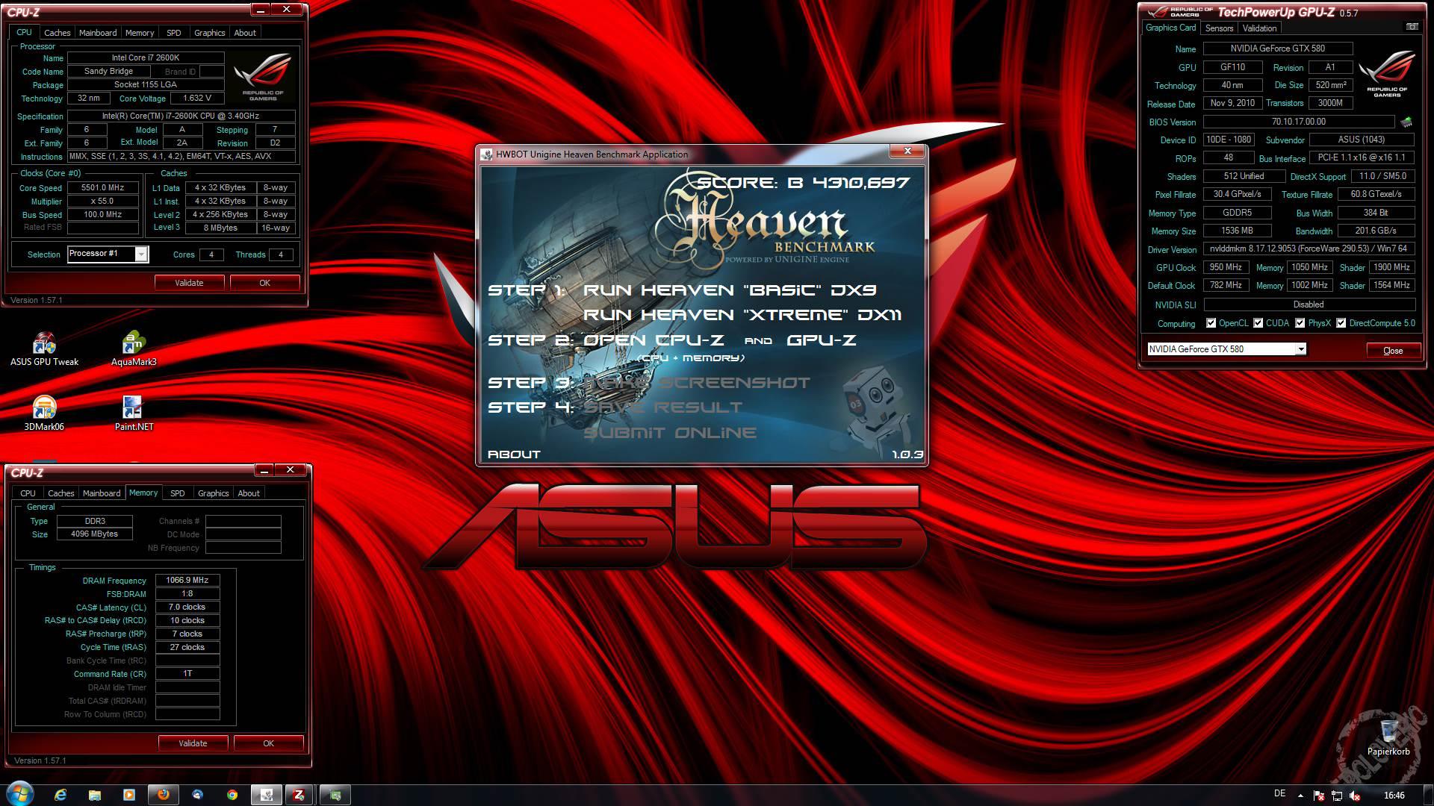The width and height of the screenshot is (1434, 806).
Task: Launch Internet Explorer from the taskbar
Action: click(x=60, y=795)
